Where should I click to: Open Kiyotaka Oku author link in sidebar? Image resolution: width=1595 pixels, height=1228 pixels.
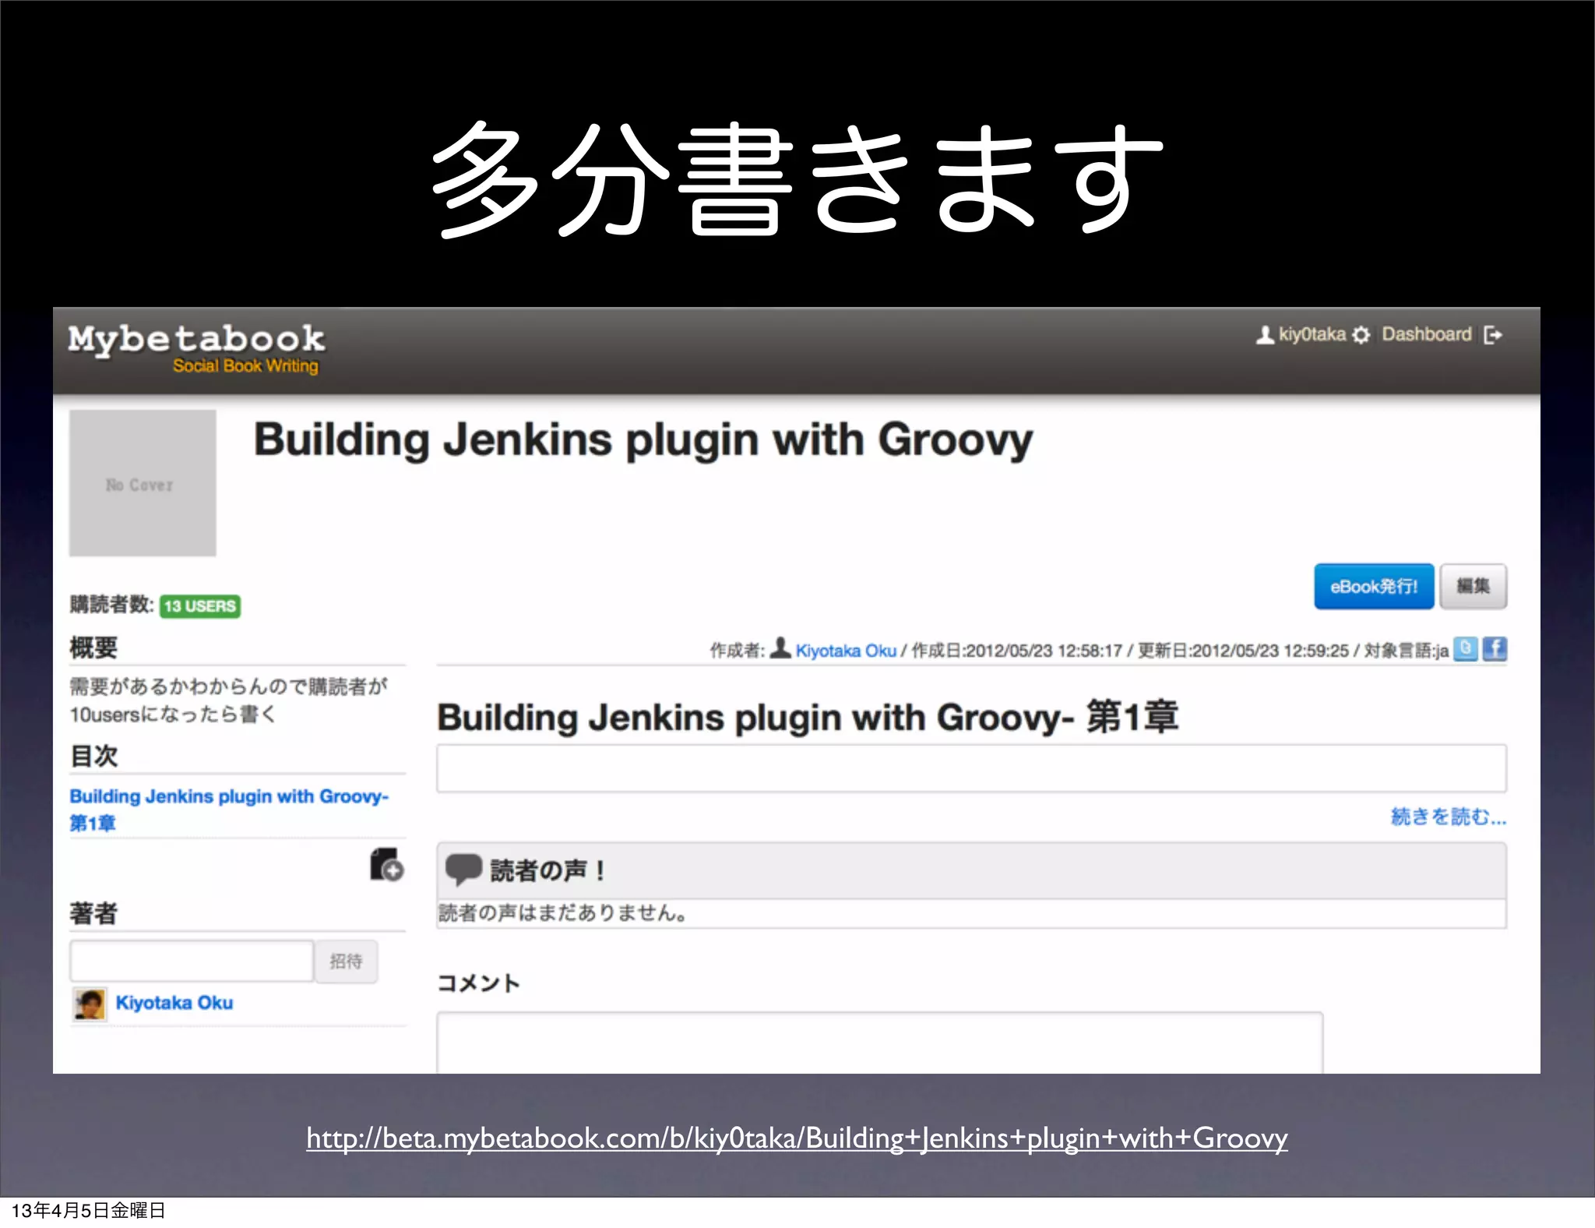[174, 1003]
